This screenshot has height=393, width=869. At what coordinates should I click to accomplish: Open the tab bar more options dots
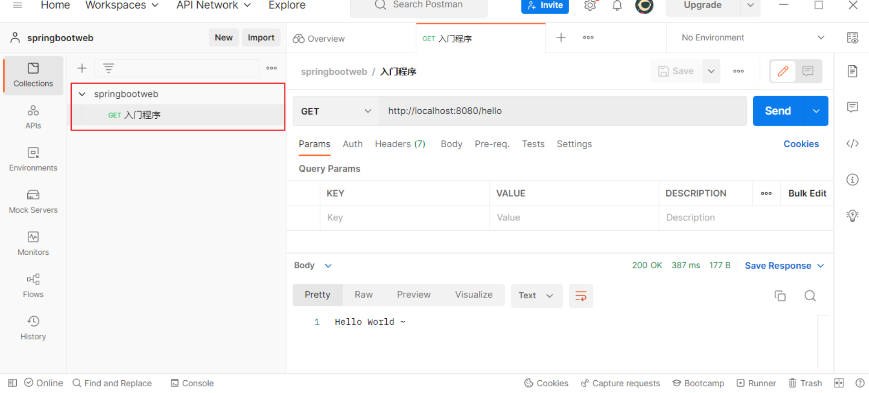point(588,38)
